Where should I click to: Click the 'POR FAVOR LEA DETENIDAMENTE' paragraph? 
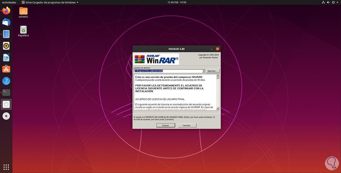point(169,88)
